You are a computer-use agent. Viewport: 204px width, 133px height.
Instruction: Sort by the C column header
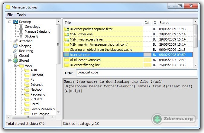pos(155,23)
